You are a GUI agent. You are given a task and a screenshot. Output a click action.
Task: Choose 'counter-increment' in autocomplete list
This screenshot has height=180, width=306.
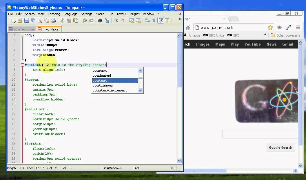[x=115, y=91]
